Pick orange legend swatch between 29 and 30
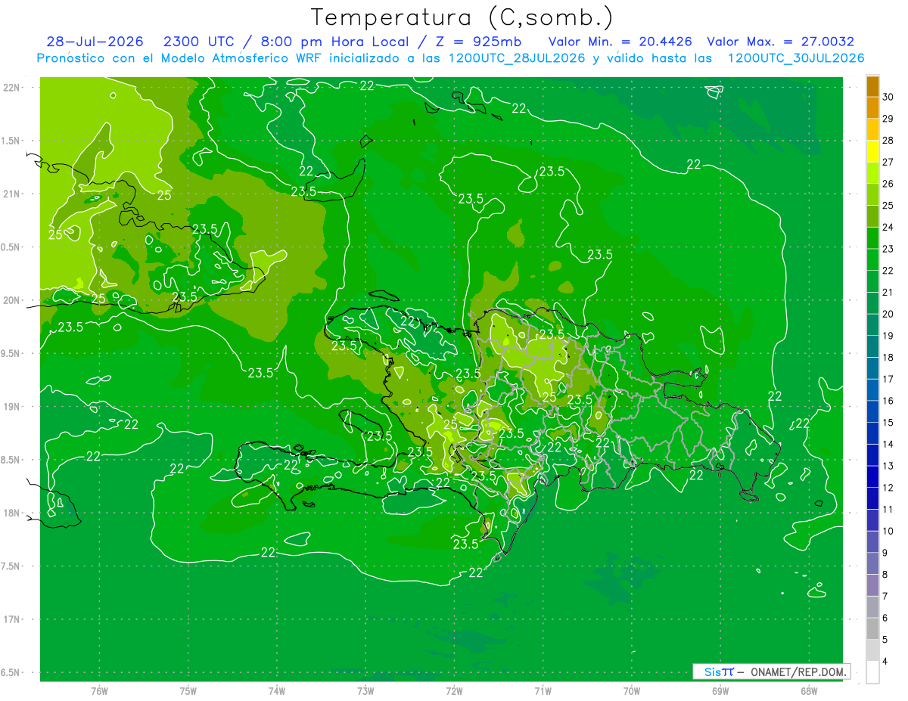Viewport: 908px width, 701px height. pos(872,108)
